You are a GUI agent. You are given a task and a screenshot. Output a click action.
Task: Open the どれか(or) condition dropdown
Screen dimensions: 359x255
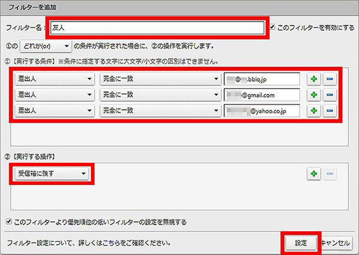click(x=45, y=45)
